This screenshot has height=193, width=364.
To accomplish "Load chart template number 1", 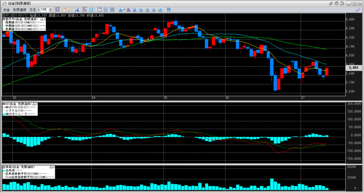I will pyautogui.click(x=135, y=10).
